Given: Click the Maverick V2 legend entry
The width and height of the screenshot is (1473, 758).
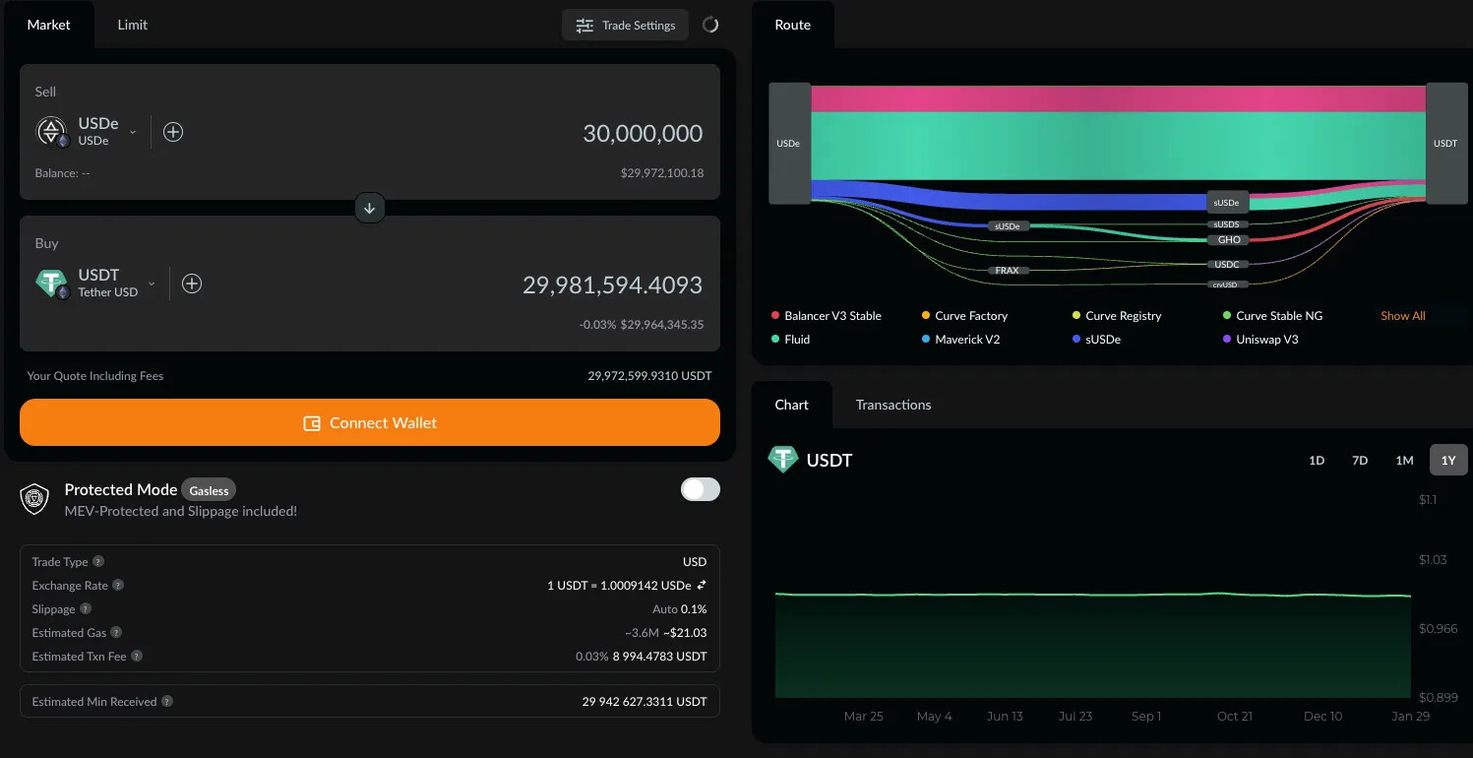Looking at the screenshot, I should (960, 340).
